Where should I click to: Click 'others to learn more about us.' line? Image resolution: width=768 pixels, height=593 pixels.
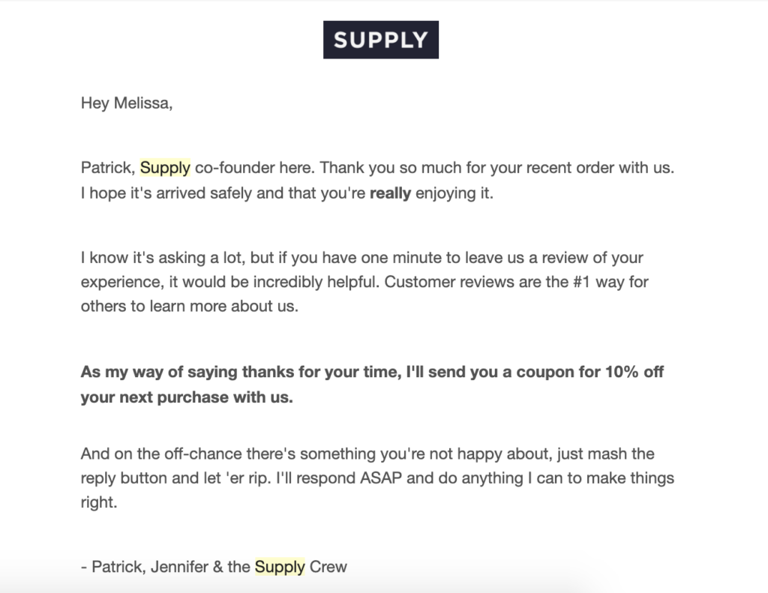point(190,306)
